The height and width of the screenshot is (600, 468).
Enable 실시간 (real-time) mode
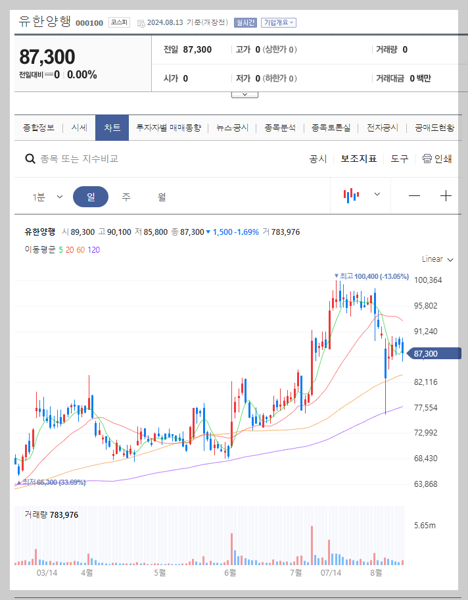[245, 22]
